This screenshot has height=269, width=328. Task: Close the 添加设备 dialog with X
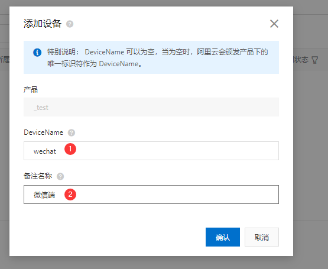(274, 24)
